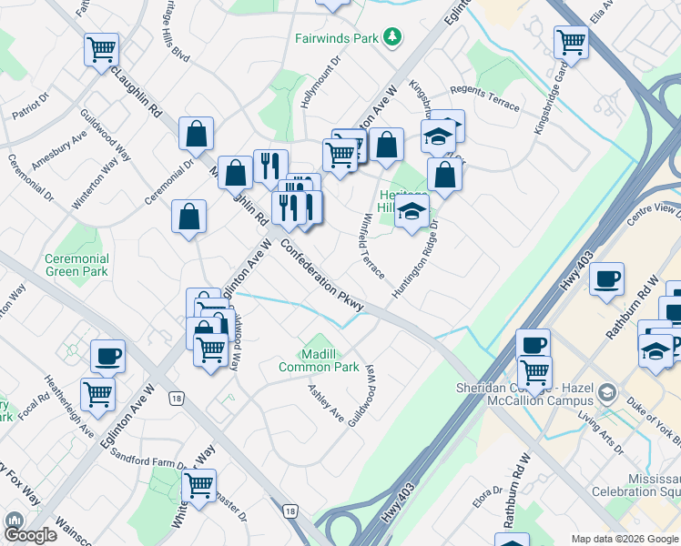Screen dimensions: 681x546
Task: Click the Highway 18 shield at bottom
Action: point(290,511)
